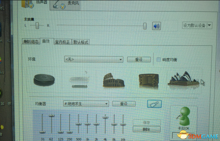Click the 主音量 volume slider handle
This screenshot has width=220, height=141.
pyautogui.click(x=145, y=26)
